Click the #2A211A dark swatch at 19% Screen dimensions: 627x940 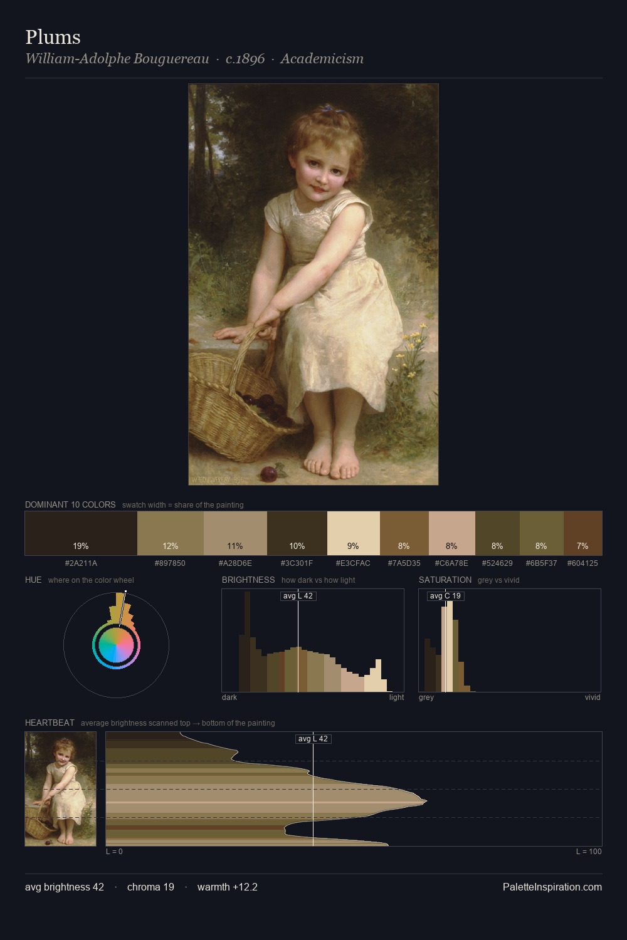click(81, 533)
